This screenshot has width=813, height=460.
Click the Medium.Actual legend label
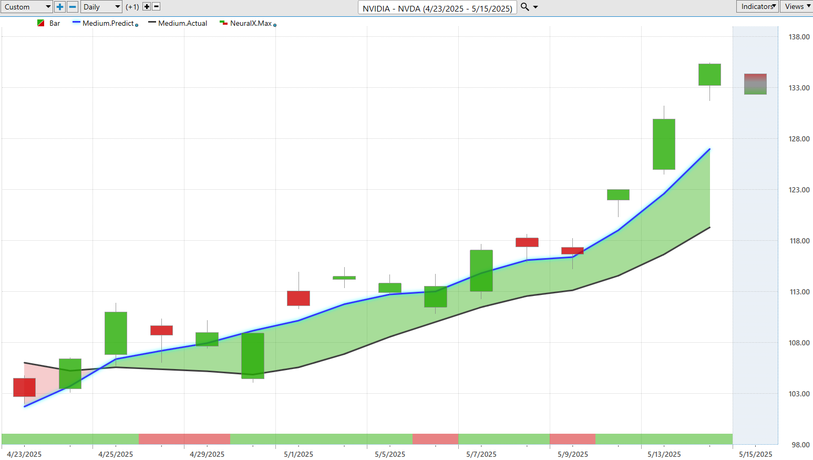tap(183, 23)
